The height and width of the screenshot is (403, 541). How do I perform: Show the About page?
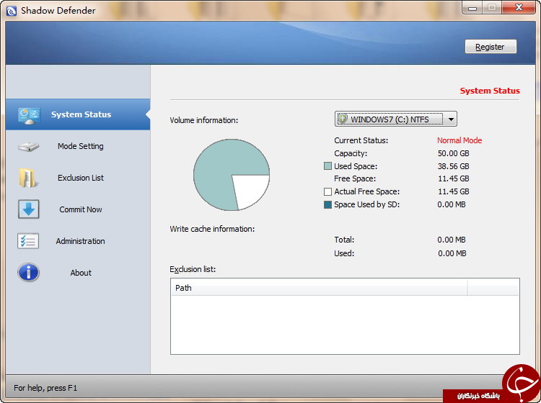click(x=78, y=273)
